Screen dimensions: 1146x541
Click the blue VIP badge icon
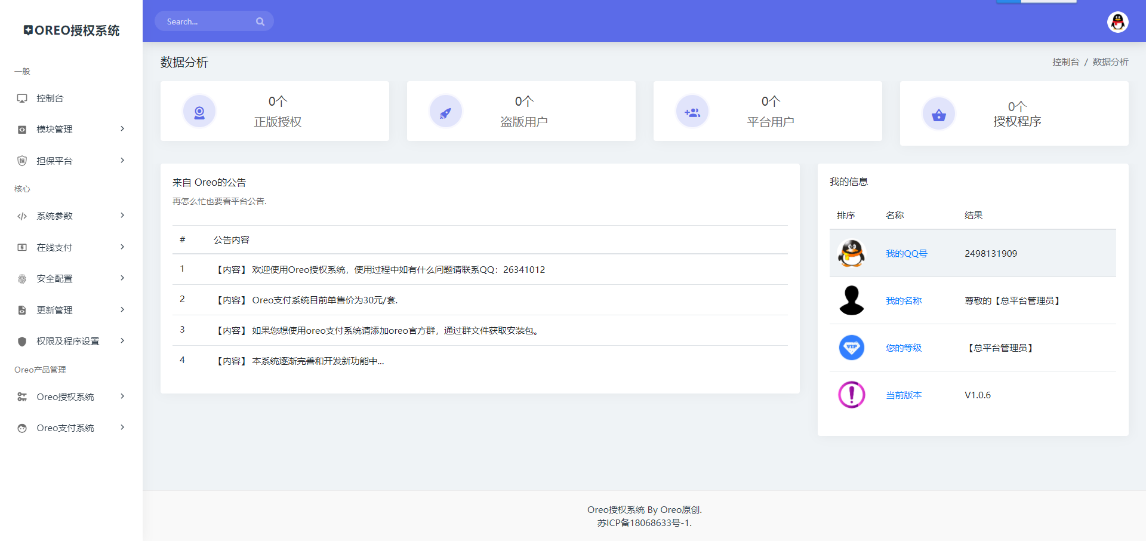pyautogui.click(x=852, y=348)
